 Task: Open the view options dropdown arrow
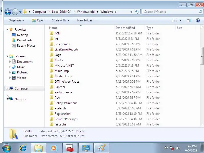pyautogui.click(x=180, y=20)
